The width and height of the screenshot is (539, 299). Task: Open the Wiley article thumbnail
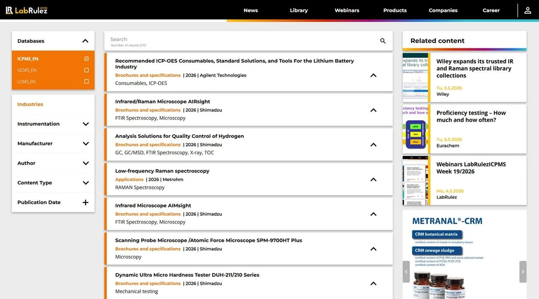(x=415, y=77)
